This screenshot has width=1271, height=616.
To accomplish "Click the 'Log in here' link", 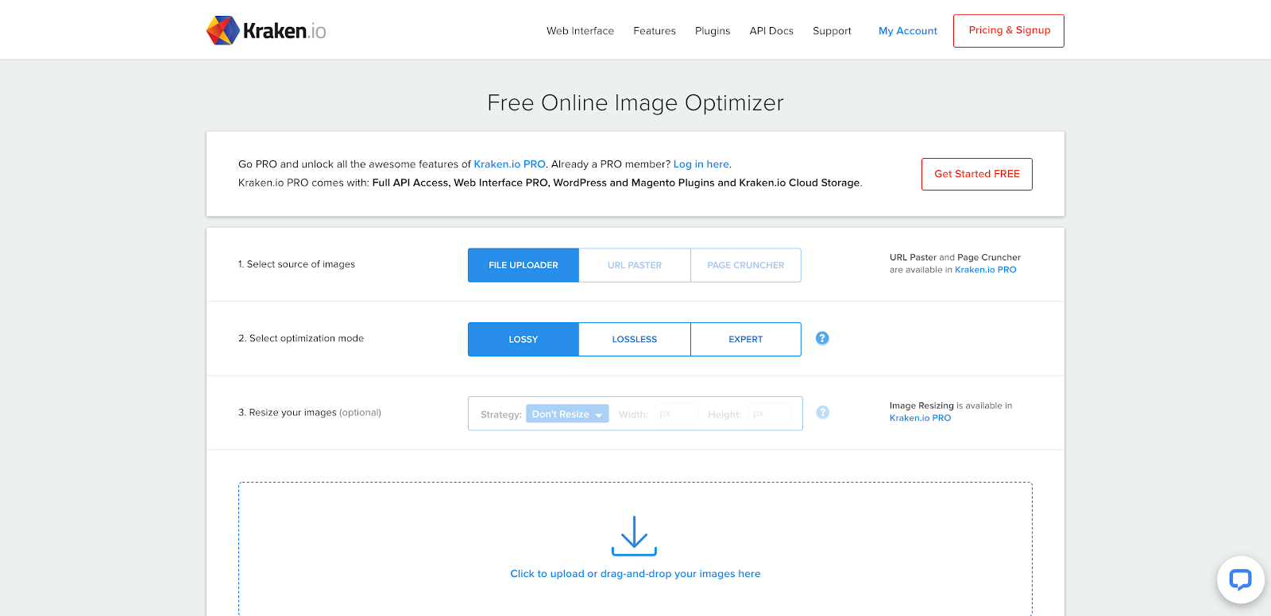I will (701, 164).
